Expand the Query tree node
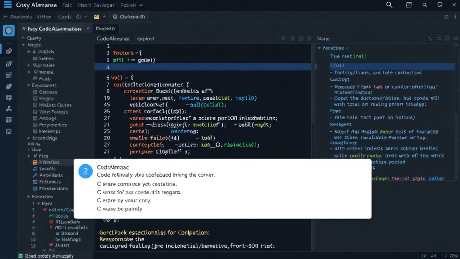The height and width of the screenshot is (259, 460). click(x=23, y=38)
